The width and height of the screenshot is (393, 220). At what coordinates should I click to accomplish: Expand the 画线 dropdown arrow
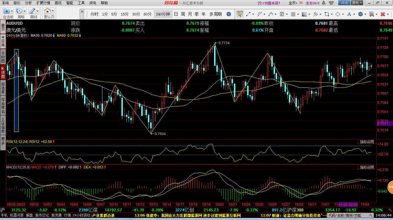(x=38, y=11)
